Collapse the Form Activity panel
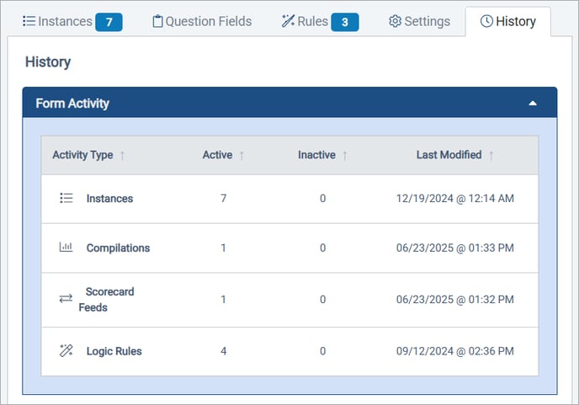This screenshot has height=405, width=579. click(x=533, y=104)
